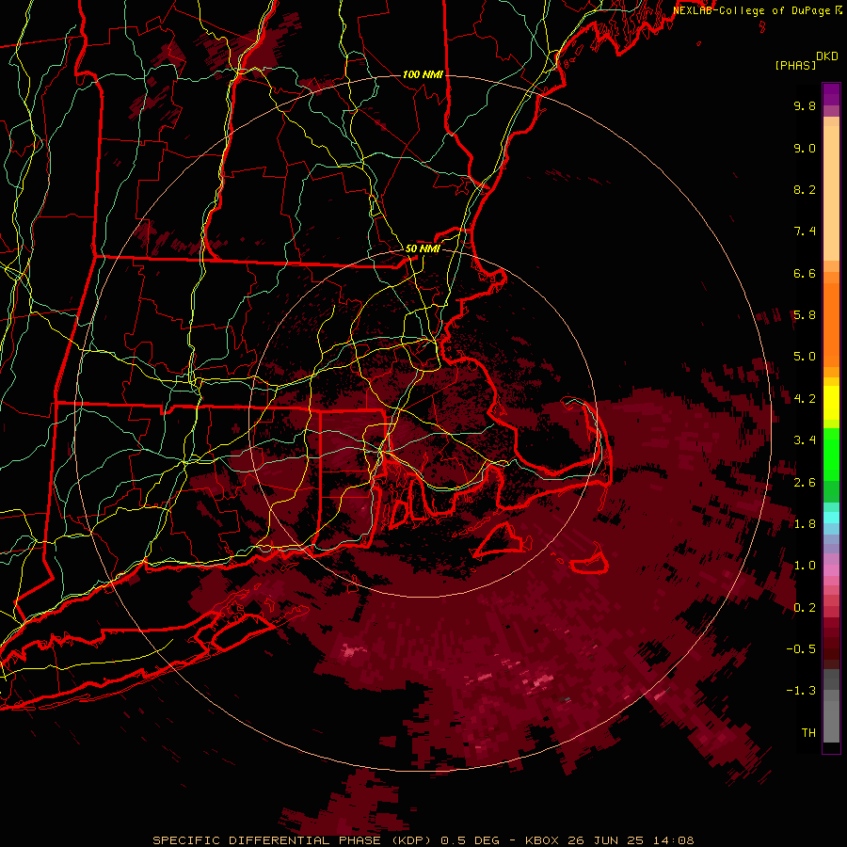Pick the yellow segment of the color bar
The image size is (847, 847).
[831, 402]
